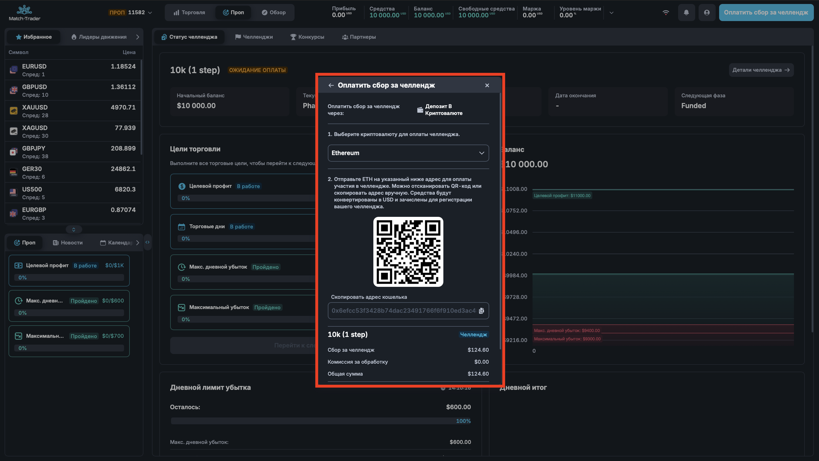Open the notifications bell
This screenshot has width=819, height=461.
coord(686,13)
